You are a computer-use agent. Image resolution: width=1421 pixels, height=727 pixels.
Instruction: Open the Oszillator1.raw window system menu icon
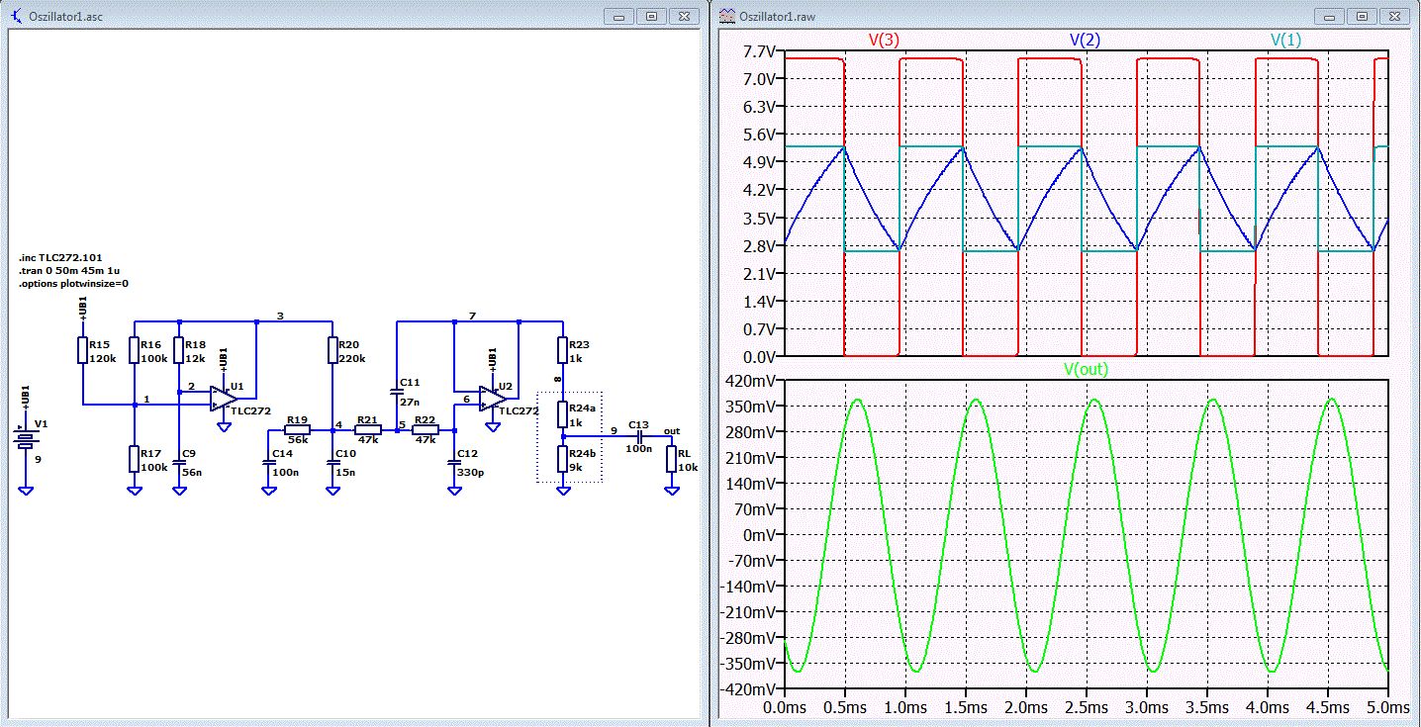[x=725, y=17]
